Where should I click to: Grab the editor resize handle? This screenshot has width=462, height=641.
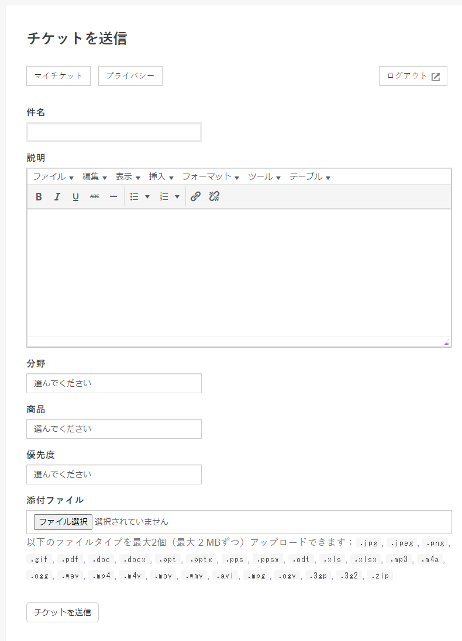(447, 342)
